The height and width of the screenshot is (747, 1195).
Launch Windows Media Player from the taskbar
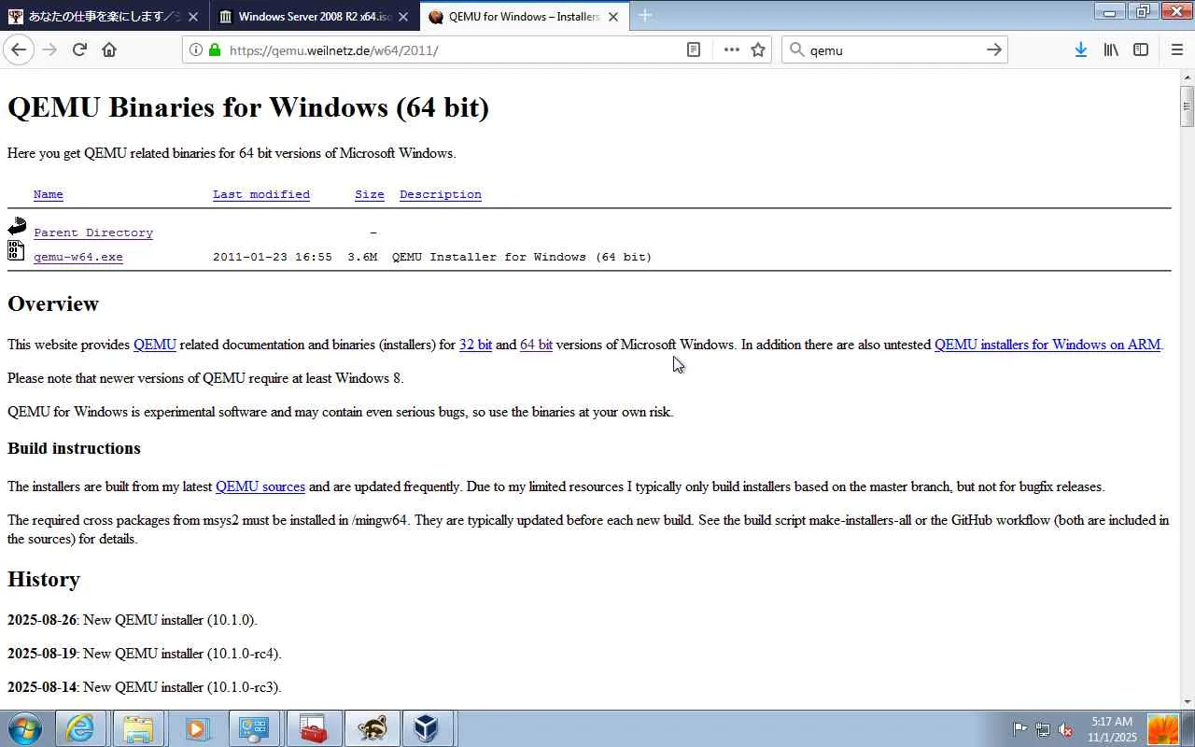(196, 728)
